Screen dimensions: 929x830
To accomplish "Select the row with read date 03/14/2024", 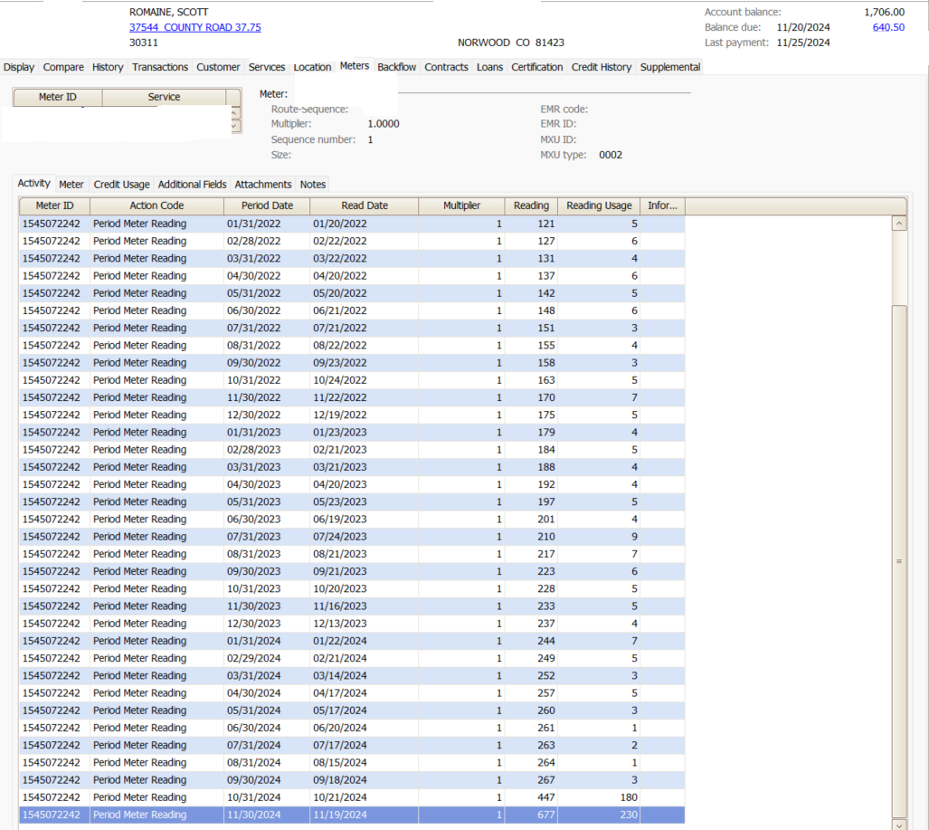I will point(352,675).
